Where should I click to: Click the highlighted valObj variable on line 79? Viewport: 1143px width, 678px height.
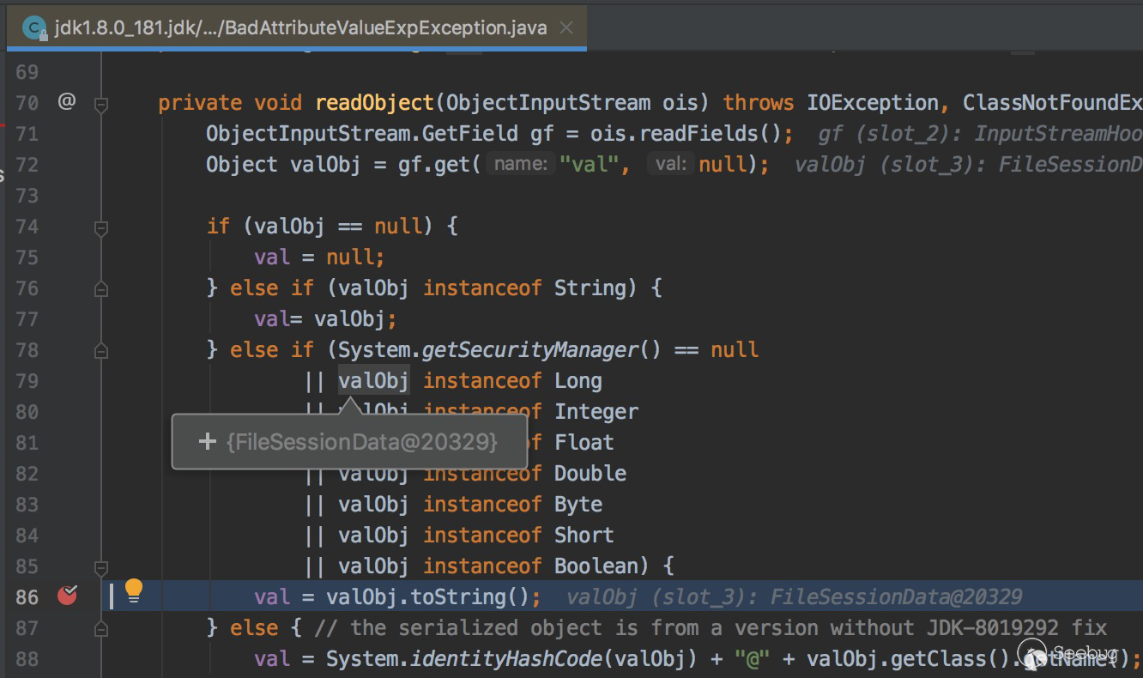click(373, 380)
